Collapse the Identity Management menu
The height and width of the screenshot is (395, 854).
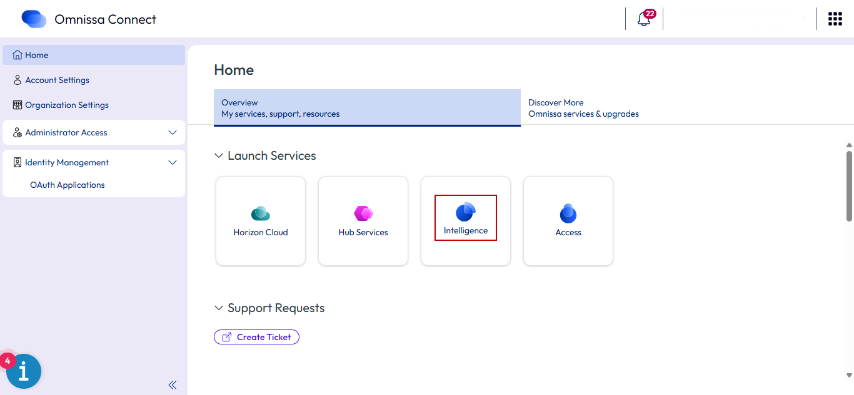[173, 163]
